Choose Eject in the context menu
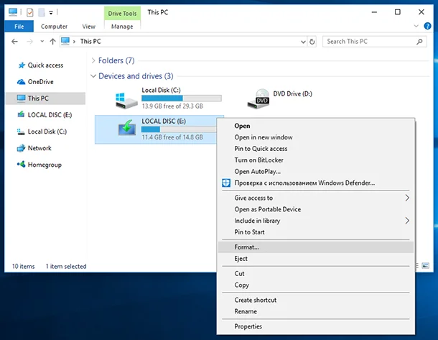This screenshot has height=340, width=438. (x=316, y=259)
